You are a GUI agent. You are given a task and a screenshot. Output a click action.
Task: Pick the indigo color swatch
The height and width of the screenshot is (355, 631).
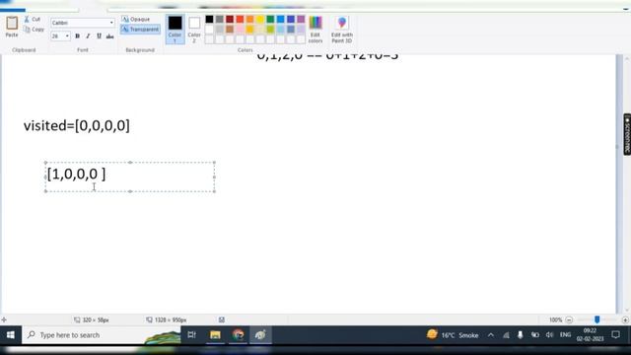[291, 19]
